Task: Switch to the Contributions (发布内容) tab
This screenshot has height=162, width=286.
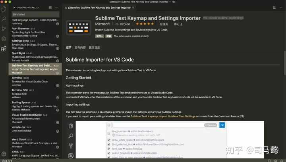Action: (80, 48)
